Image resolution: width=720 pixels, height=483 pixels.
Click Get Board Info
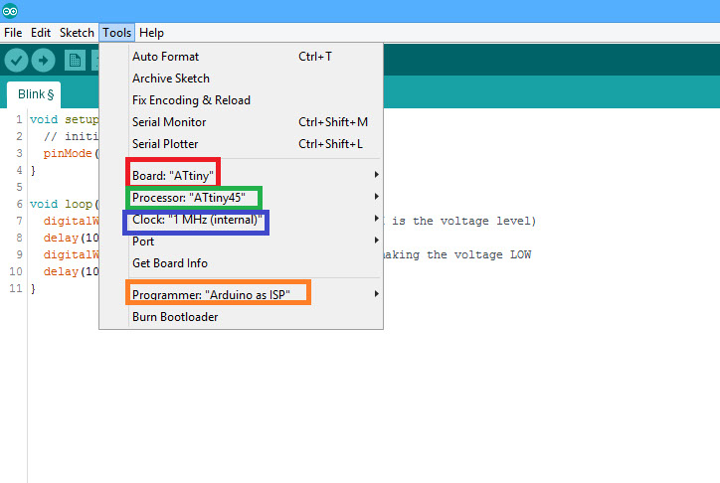click(241, 263)
